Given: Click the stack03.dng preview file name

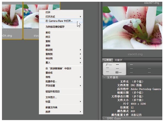Looking at the screenshot, I should tap(135, 54).
